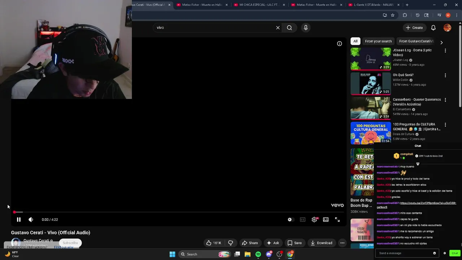This screenshot has width=462, height=260.
Task: Open the Chrome extensions puzzle icon
Action: click(x=405, y=15)
